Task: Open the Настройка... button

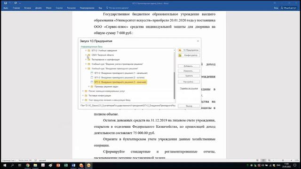Action: tap(189, 82)
